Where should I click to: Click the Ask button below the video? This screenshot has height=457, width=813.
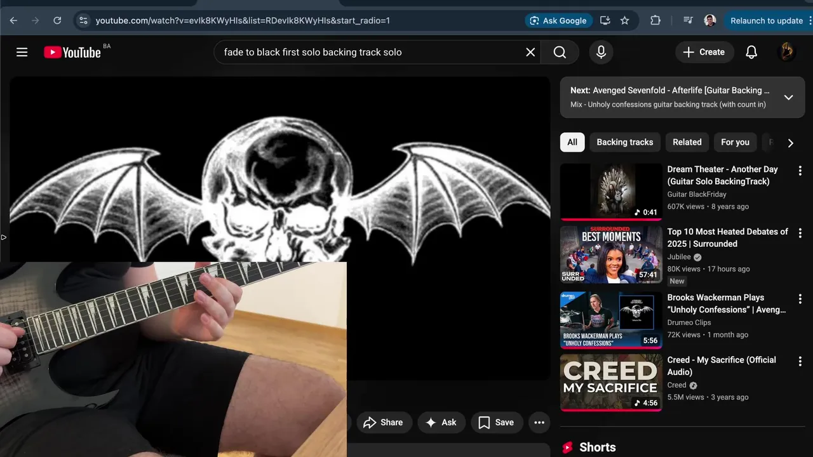click(x=441, y=422)
